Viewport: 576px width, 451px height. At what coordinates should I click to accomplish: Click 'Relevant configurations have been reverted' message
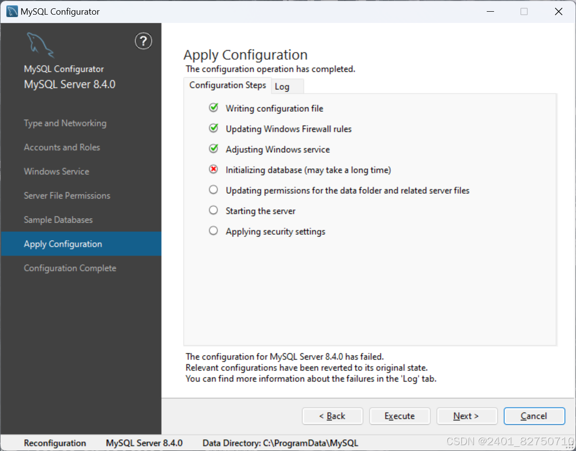(306, 368)
